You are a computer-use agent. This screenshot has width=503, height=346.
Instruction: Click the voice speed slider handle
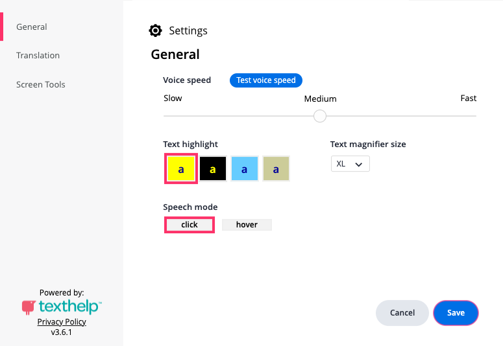point(319,116)
